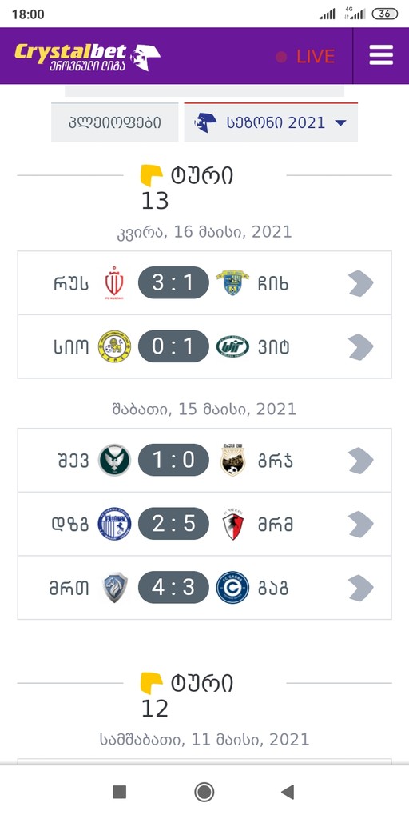Tap the Android home button
Screen dimensions: 409x819
[204, 792]
